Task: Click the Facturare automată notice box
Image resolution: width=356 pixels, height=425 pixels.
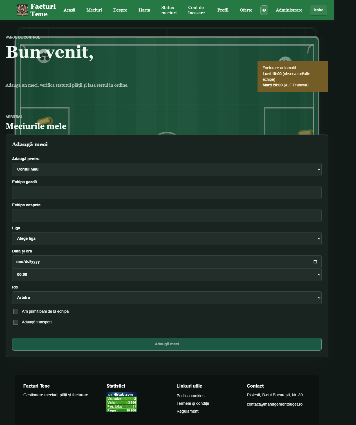Action: click(x=293, y=77)
